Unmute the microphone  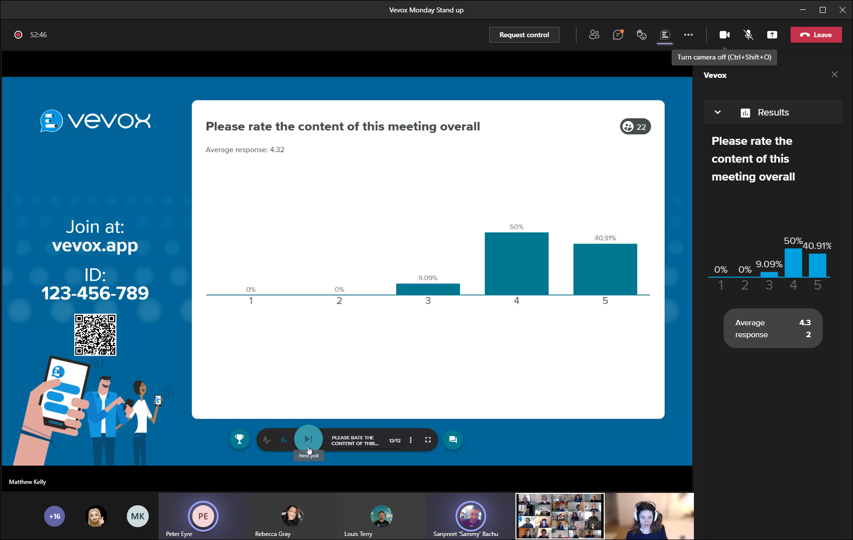click(x=748, y=35)
